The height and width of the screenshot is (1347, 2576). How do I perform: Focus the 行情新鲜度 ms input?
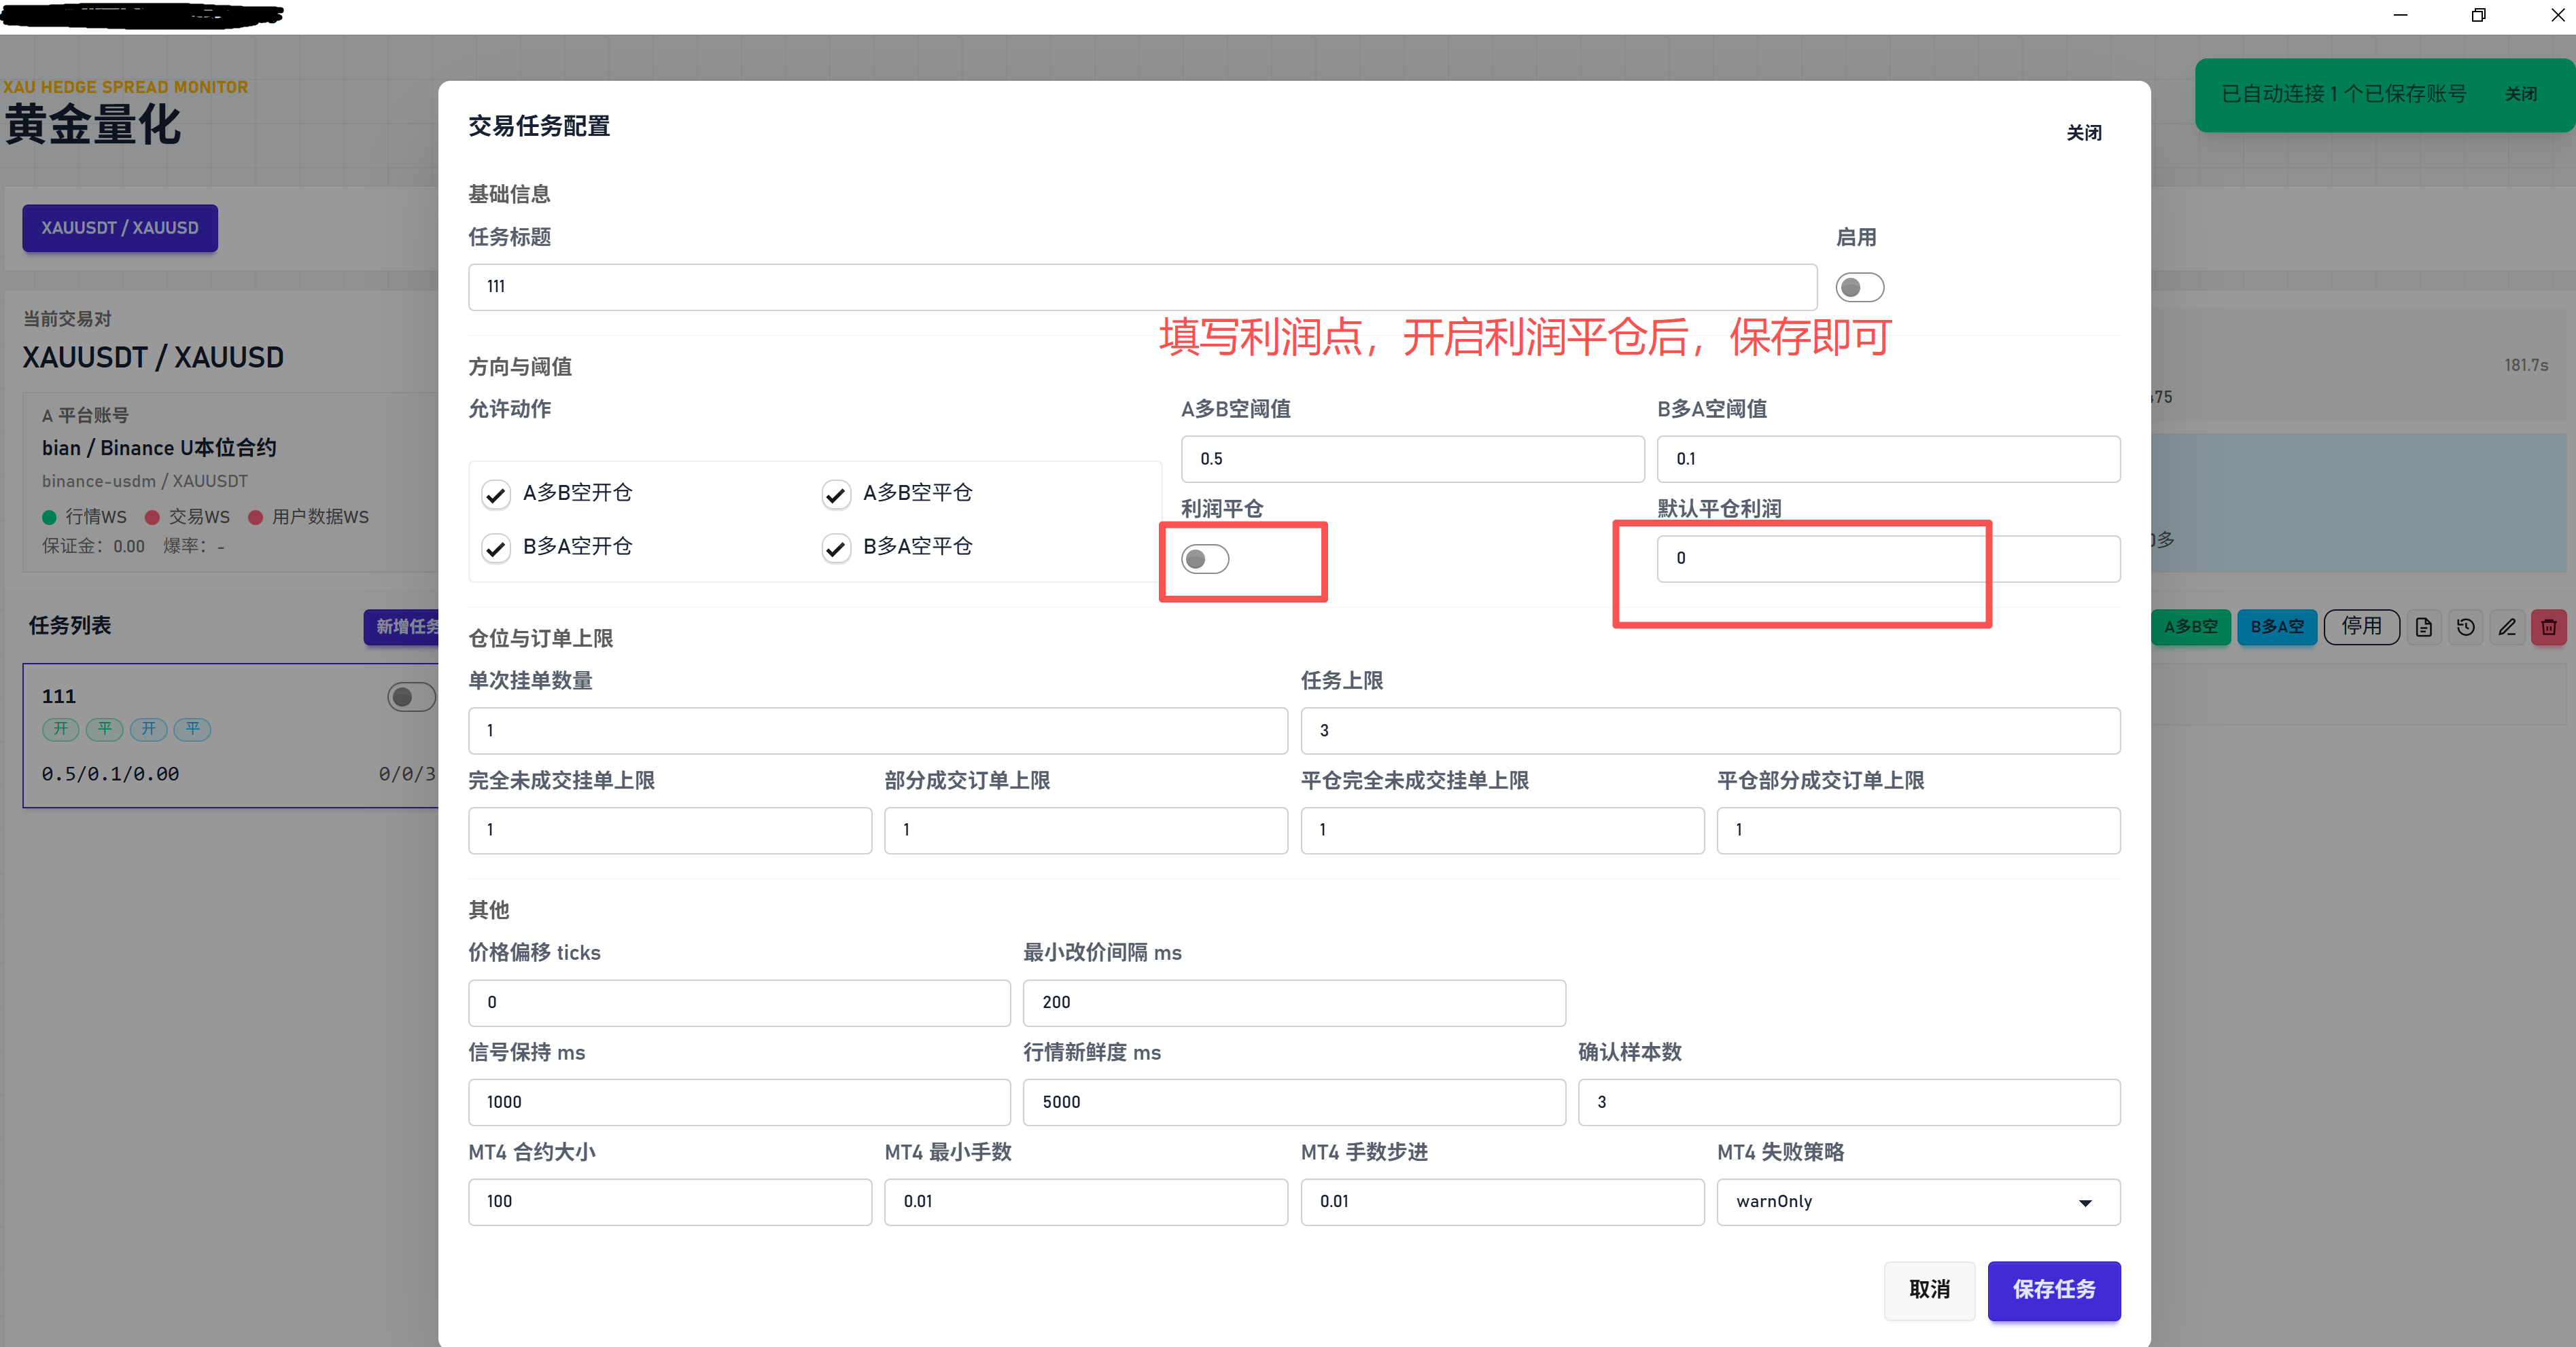(1294, 1102)
